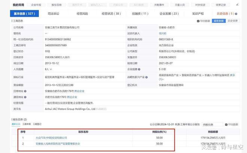
Task: Click establishment date 2013-10-12
Action: (52, 63)
